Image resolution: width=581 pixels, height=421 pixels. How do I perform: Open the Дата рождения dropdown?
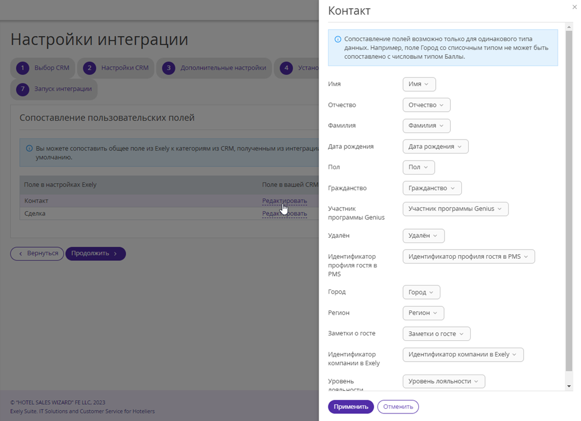click(435, 147)
